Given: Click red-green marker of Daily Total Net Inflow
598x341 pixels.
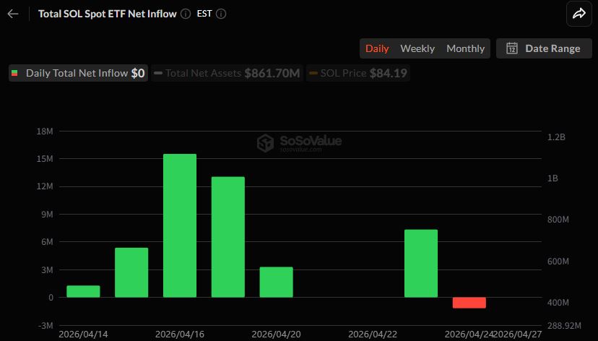Looking at the screenshot, I should pyautogui.click(x=14, y=73).
